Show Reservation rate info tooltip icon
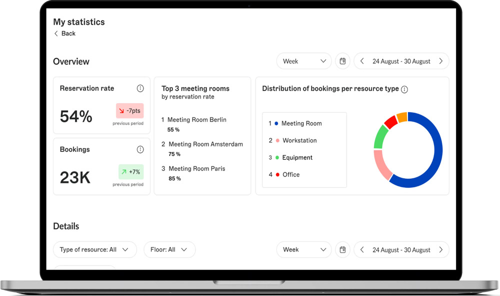This screenshot has height=296, width=500. [x=140, y=88]
